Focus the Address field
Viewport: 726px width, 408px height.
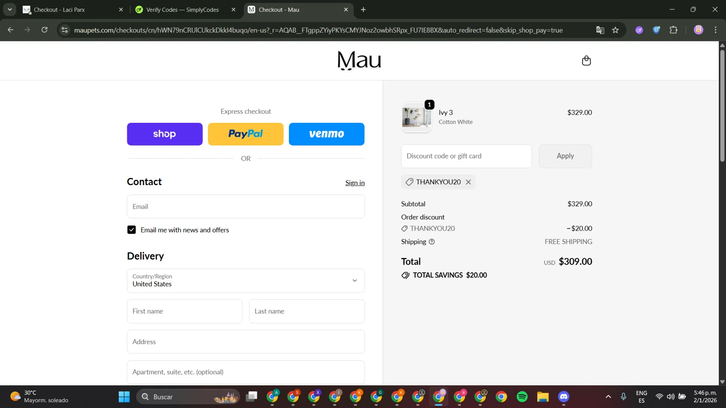coord(246,342)
